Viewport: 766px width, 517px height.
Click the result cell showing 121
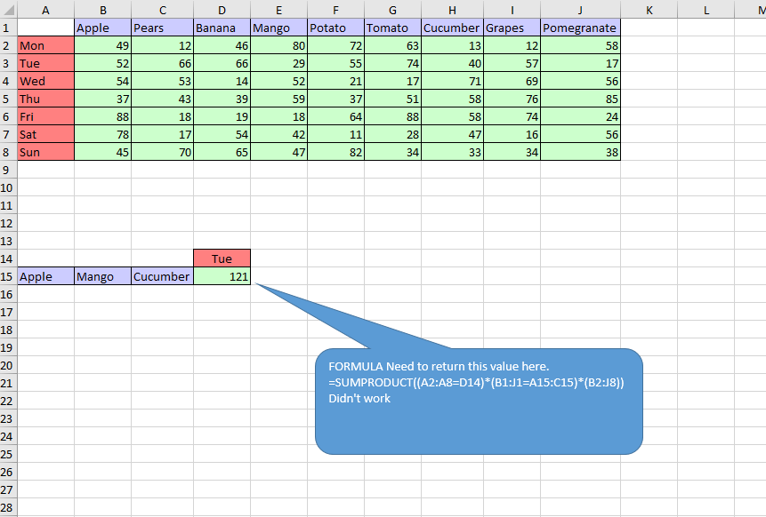tap(222, 276)
